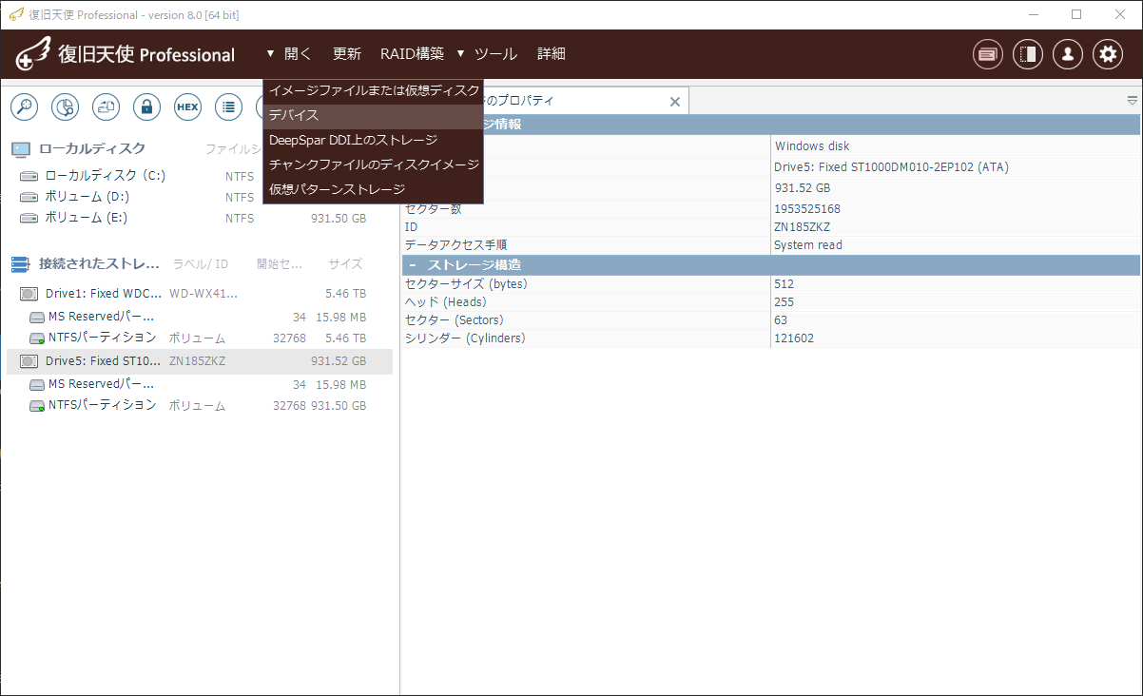Click the Drive5 hard disk icon
Viewport: 1143px width, 696px height.
click(x=29, y=361)
